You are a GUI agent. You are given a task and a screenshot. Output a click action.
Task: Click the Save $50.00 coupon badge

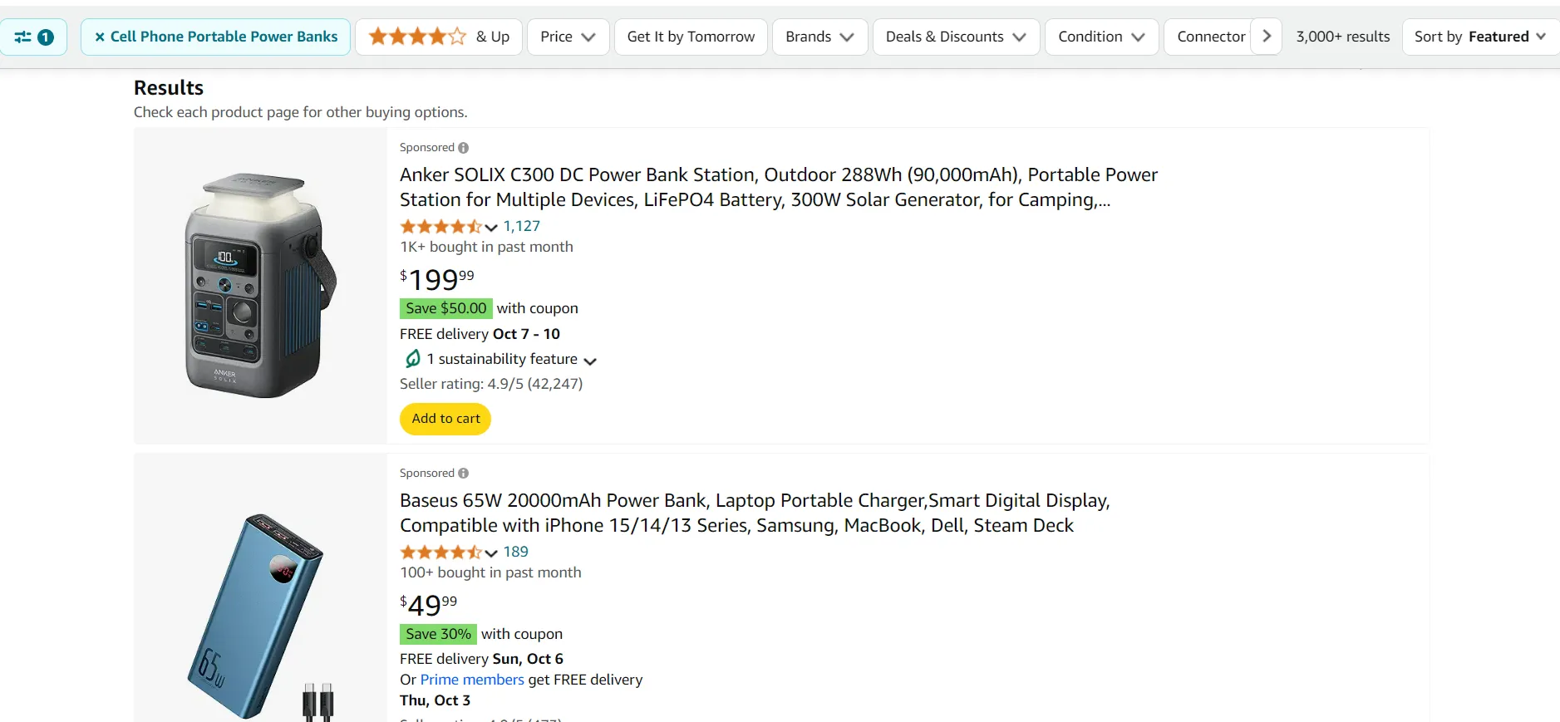pos(445,307)
